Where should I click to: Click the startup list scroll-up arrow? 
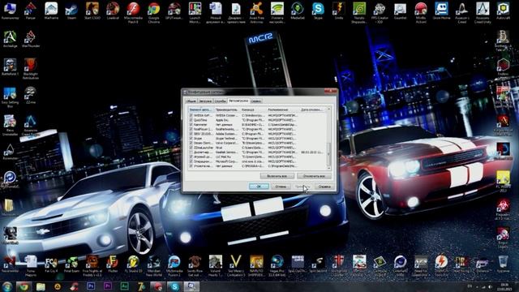(x=328, y=109)
